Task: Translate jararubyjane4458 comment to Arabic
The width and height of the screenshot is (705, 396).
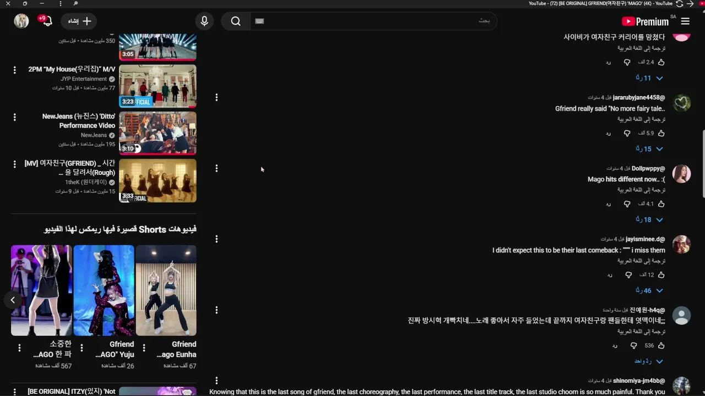Action: click(641, 119)
